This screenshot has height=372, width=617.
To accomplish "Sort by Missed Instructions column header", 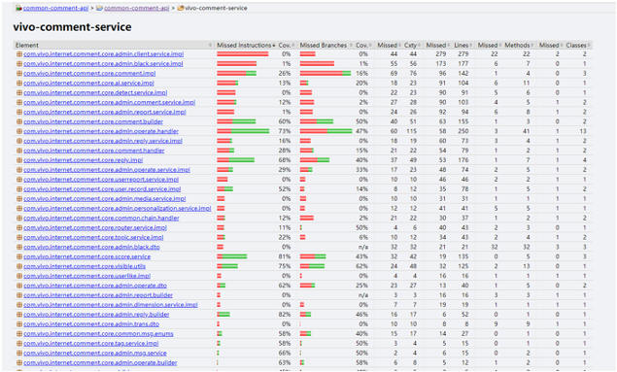I will pyautogui.click(x=246, y=46).
